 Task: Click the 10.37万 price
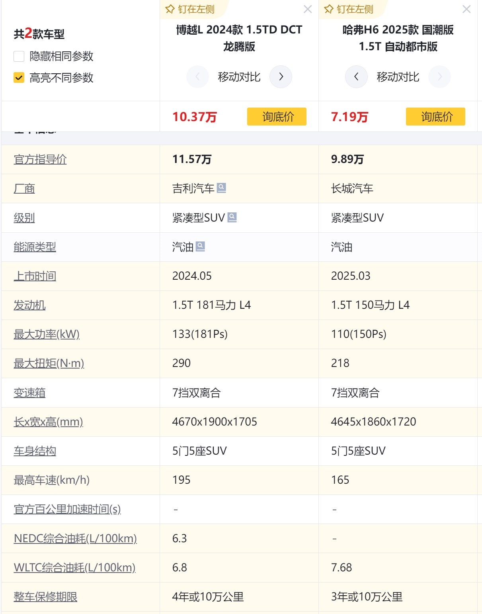(x=195, y=117)
